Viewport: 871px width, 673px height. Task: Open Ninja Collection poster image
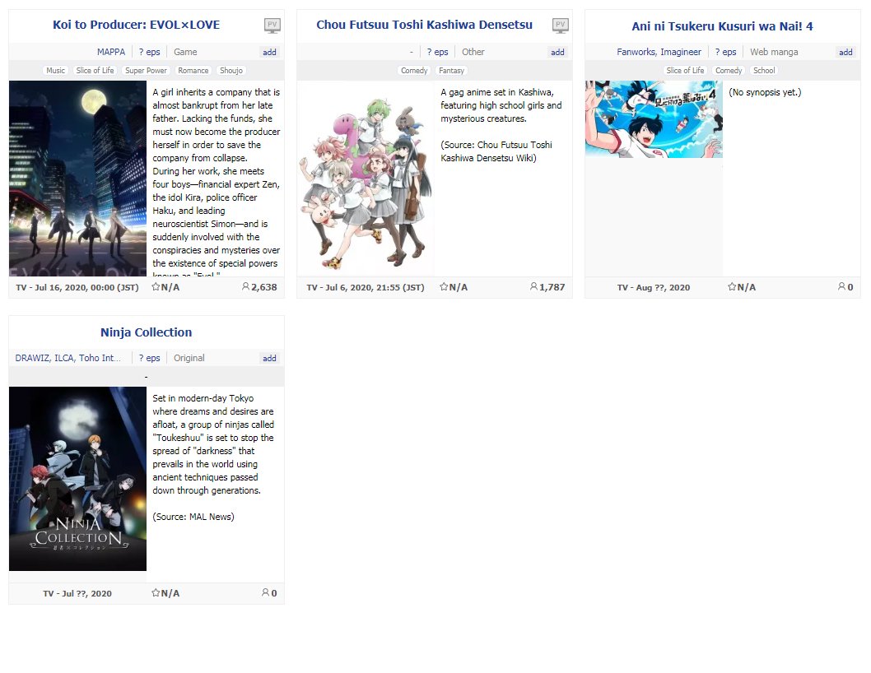pos(77,479)
